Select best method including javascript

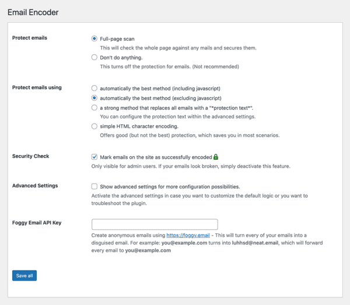tap(94, 88)
